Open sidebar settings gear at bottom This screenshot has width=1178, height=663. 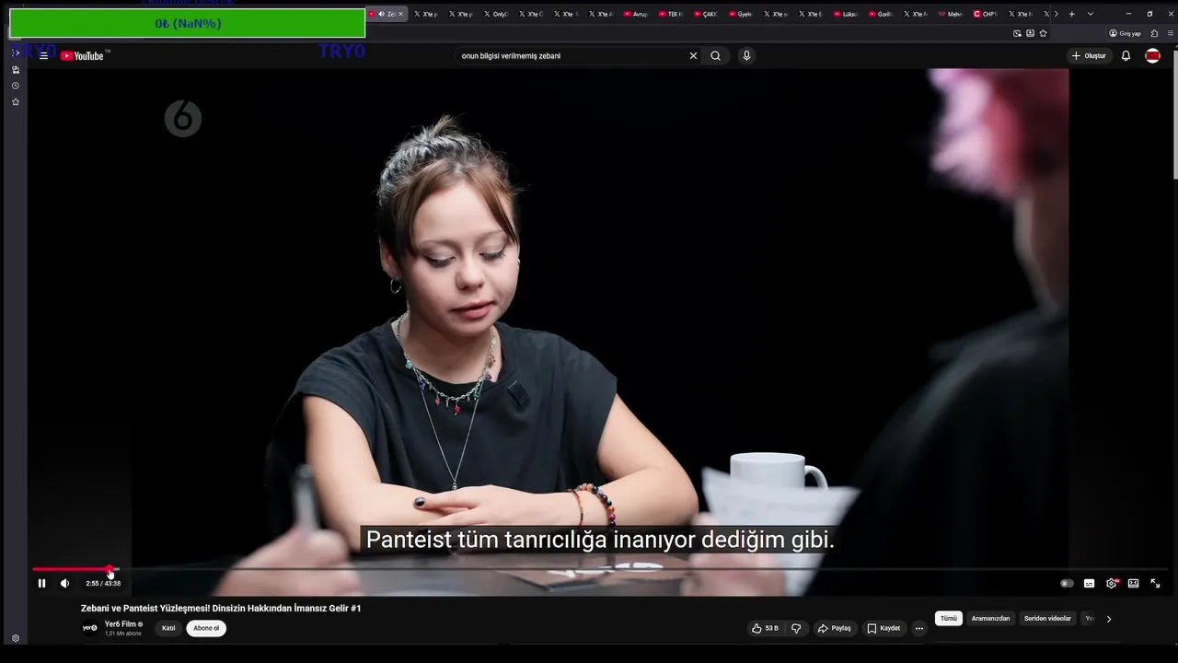tap(15, 638)
